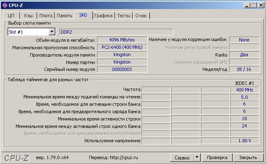Screen dimensions: 266x164
Task: Click the PC2-6400 (400 MHz) bandwidth value
Action: coord(122,47)
